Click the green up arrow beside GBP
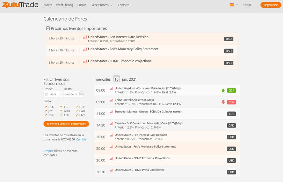This screenshot has width=283, height=182. [223, 90]
